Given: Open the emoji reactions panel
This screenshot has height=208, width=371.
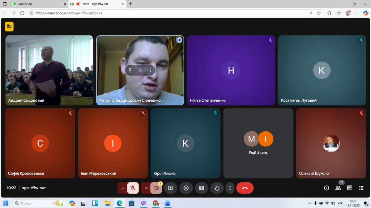Looking at the screenshot, I should [186, 188].
